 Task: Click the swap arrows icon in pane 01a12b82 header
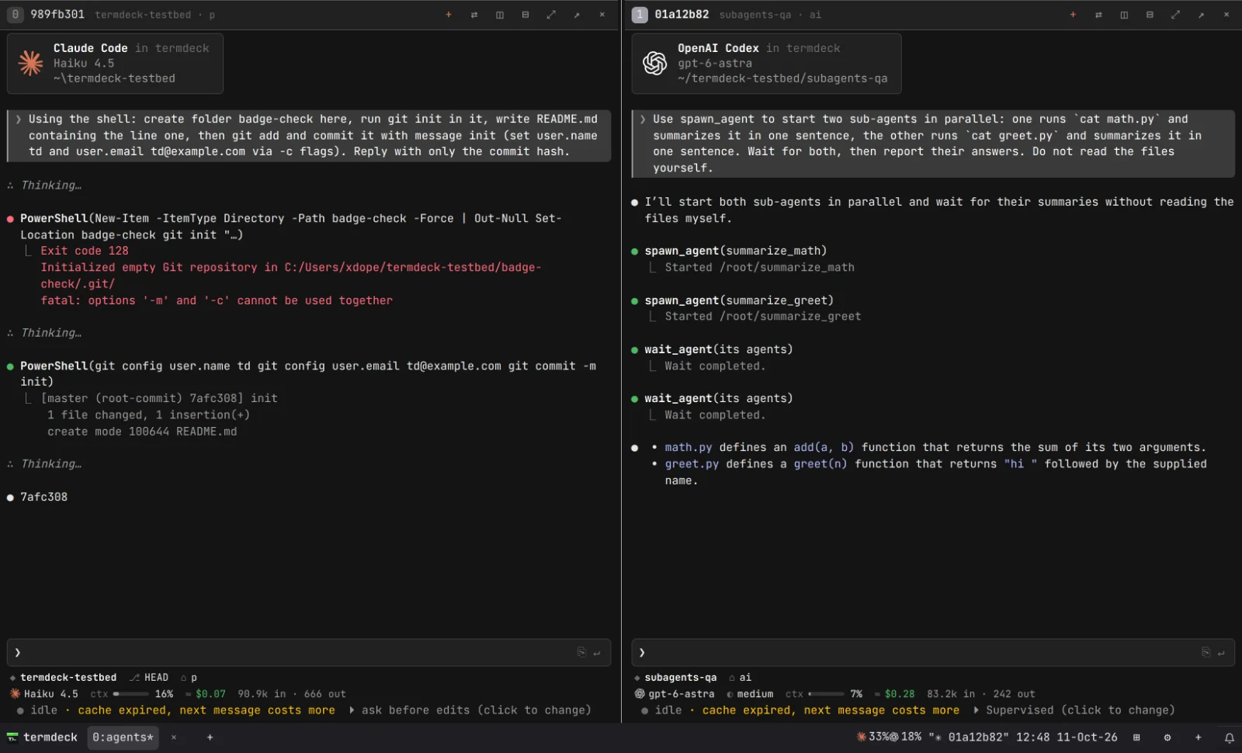point(1098,15)
